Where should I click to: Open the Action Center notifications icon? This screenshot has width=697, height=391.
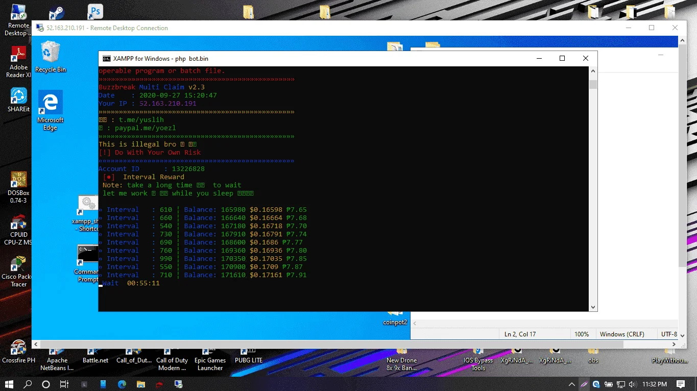click(681, 384)
